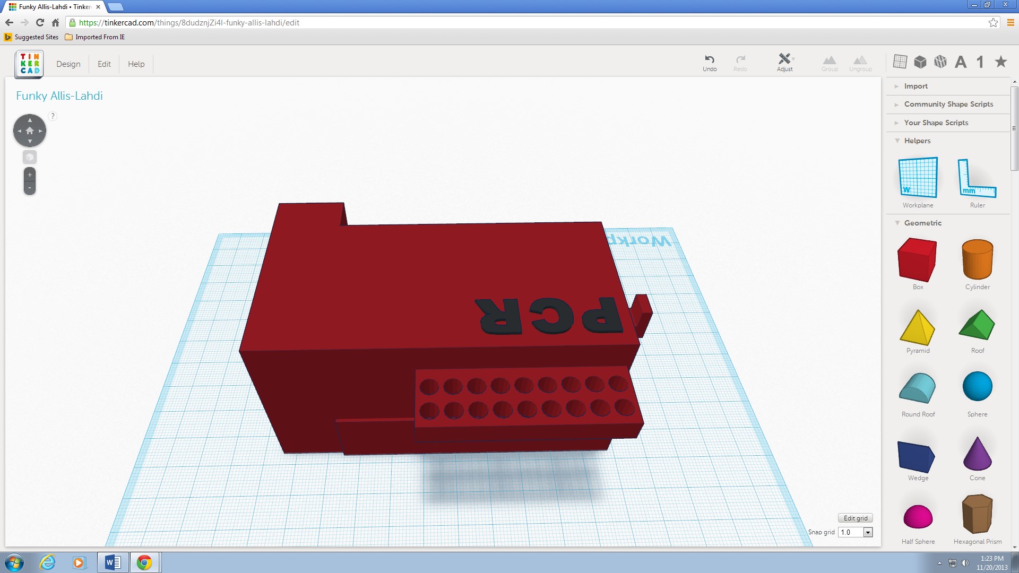Open the favorites star category
This screenshot has height=573, width=1019.
[x=1000, y=62]
